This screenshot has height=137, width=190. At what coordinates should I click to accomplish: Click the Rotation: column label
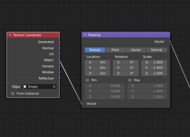[122, 57]
